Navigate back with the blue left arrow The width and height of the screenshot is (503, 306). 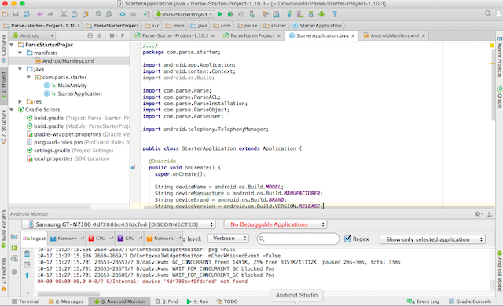[123, 14]
